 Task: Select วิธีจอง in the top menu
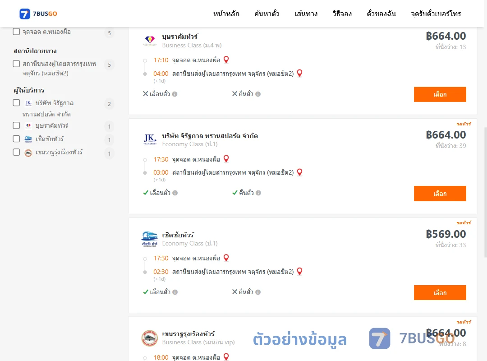[342, 14]
